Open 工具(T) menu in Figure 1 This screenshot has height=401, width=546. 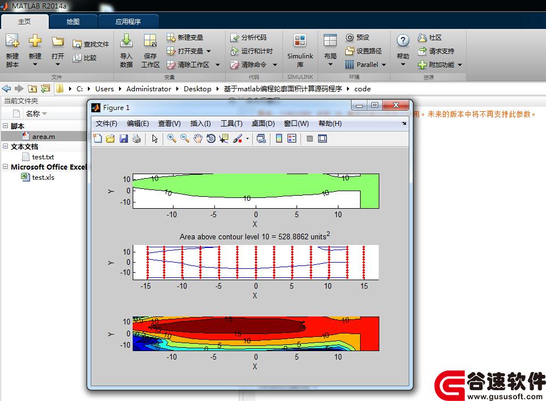231,123
